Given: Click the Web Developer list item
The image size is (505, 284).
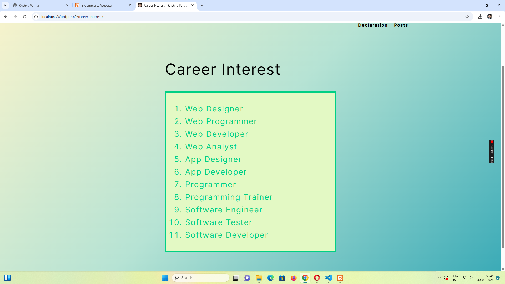Looking at the screenshot, I should pyautogui.click(x=217, y=134).
